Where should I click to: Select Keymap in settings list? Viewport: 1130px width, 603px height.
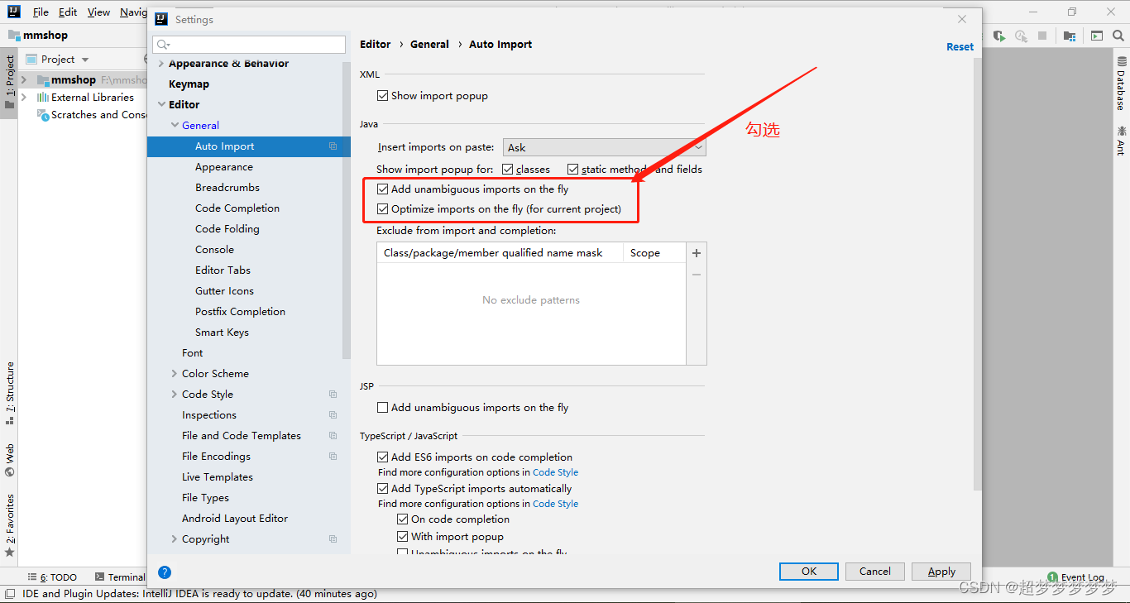tap(189, 84)
